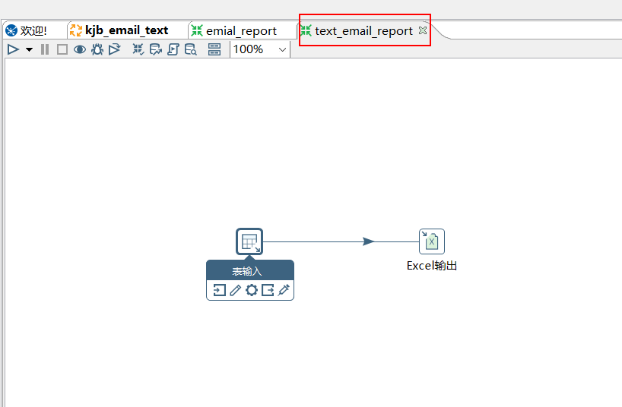The image size is (622, 407).
Task: Edit the 表输入 step with the pencil icon
Action: click(x=235, y=290)
